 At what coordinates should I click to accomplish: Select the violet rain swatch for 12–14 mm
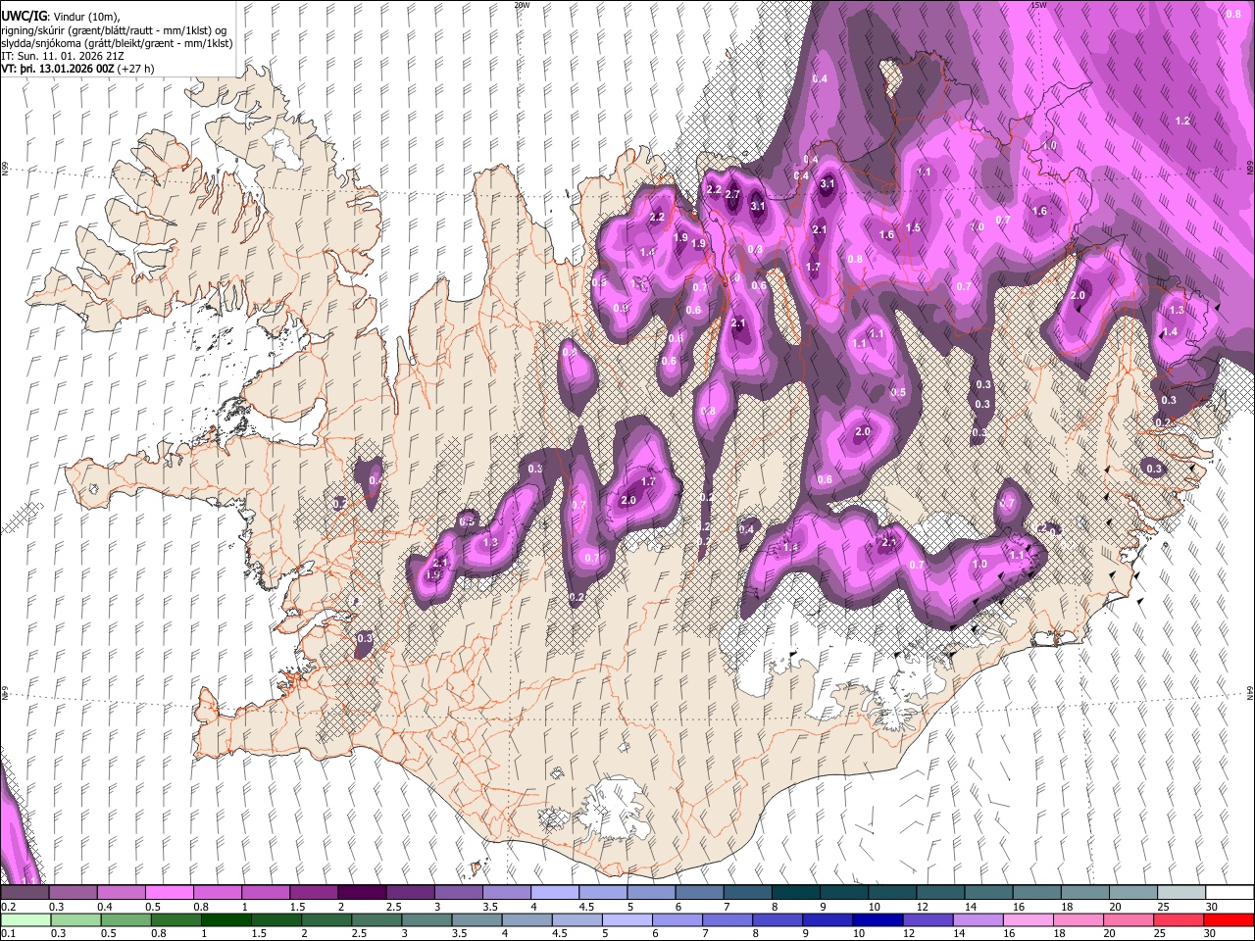(929, 919)
